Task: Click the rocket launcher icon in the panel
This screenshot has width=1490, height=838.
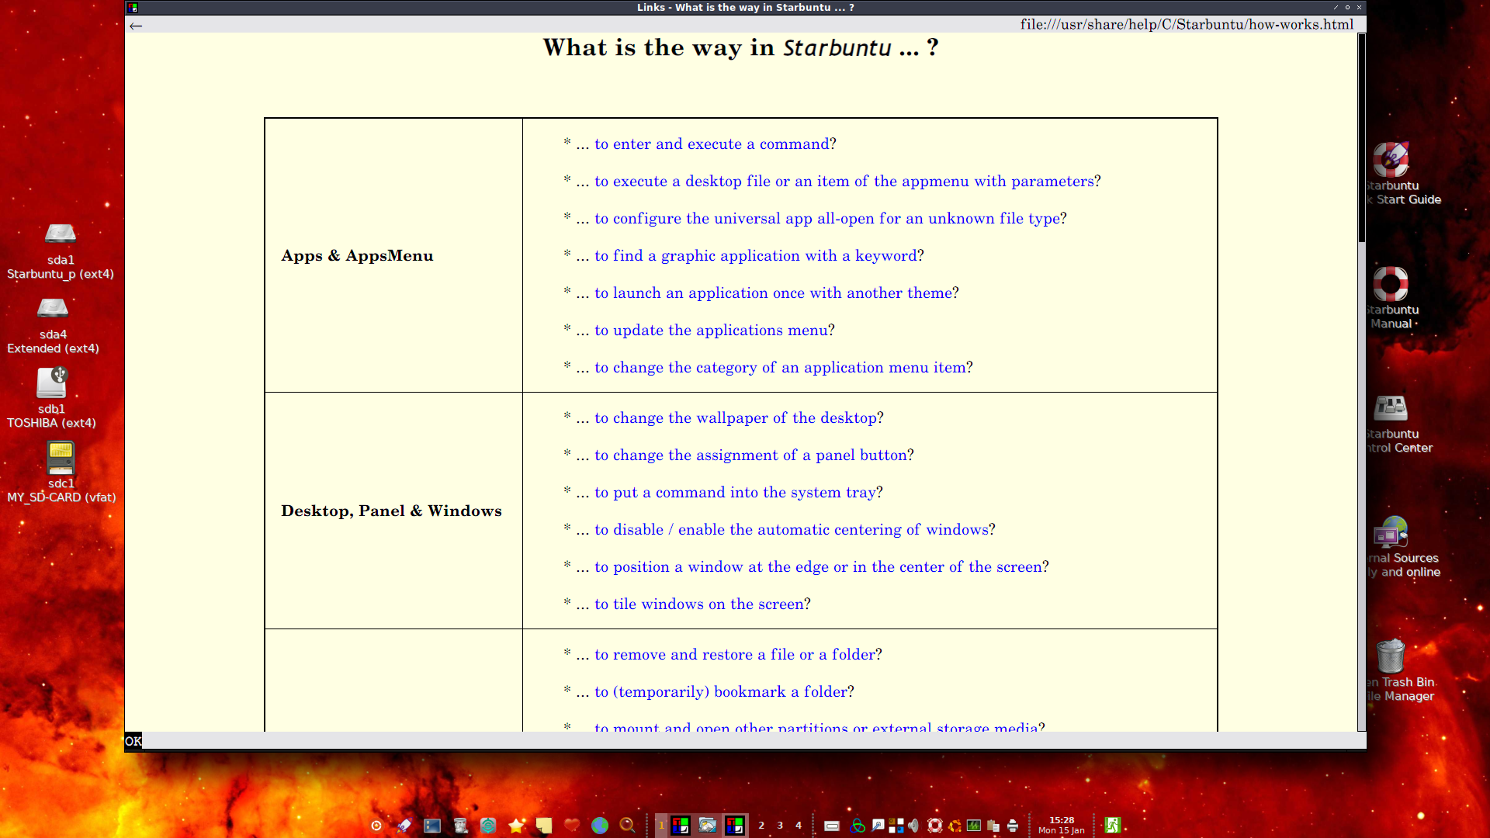Action: point(404,826)
